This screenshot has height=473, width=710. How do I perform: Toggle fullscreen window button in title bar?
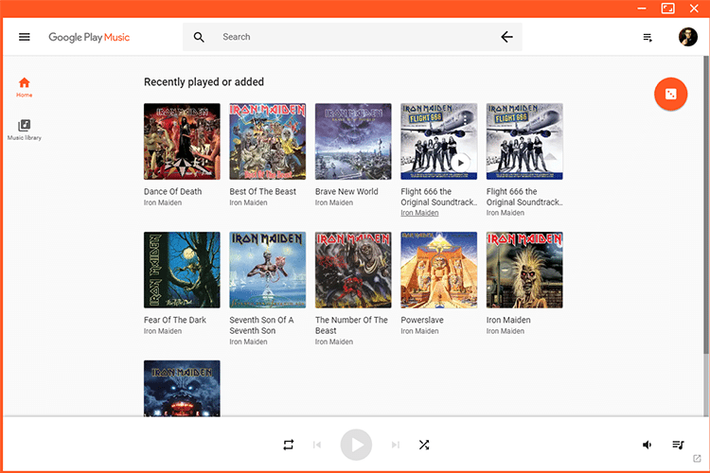tap(668, 9)
